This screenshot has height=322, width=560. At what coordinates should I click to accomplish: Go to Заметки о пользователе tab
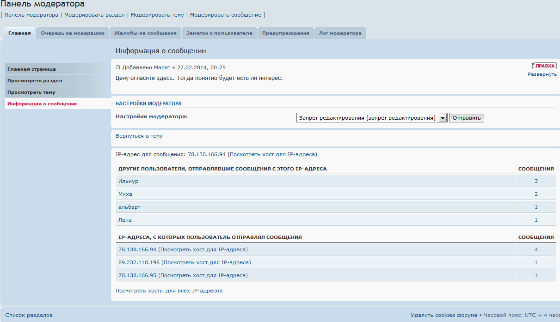pos(219,33)
